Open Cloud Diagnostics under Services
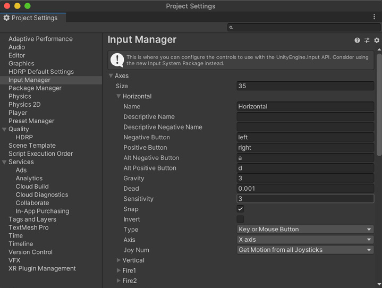 tap(42, 194)
